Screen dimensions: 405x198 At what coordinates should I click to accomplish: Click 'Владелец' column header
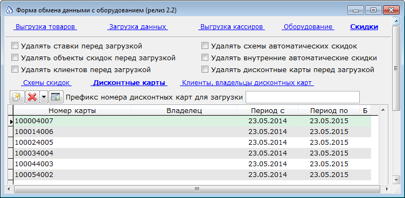pos(184,110)
